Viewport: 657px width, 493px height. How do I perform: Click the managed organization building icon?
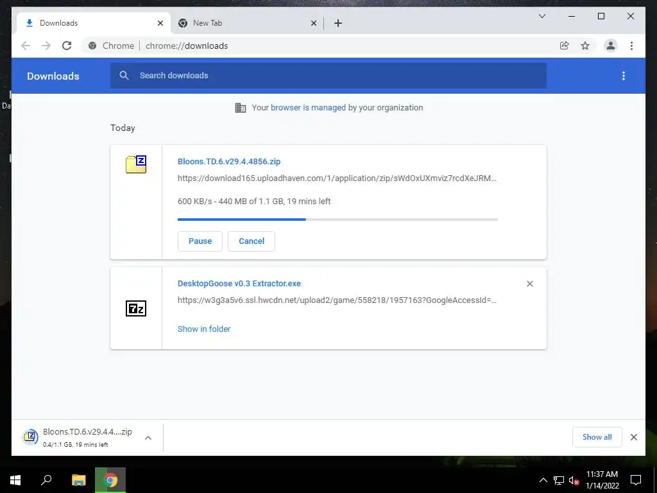pyautogui.click(x=241, y=108)
